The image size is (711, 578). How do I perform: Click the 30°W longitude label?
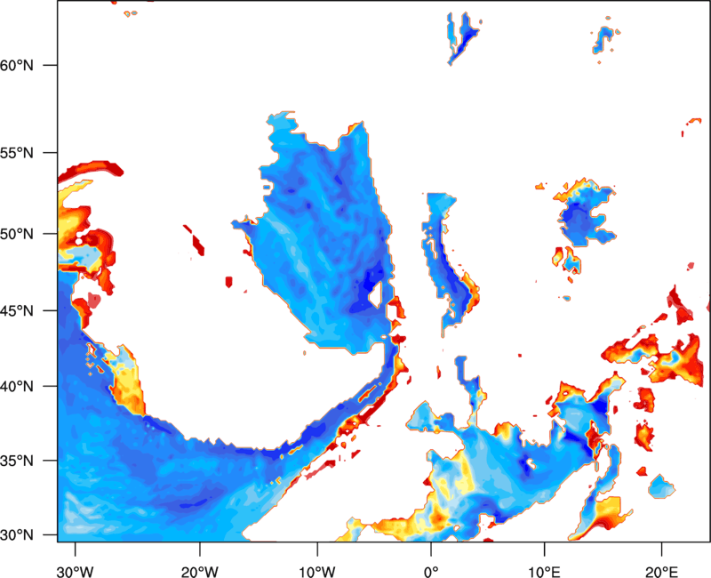pos(76,572)
